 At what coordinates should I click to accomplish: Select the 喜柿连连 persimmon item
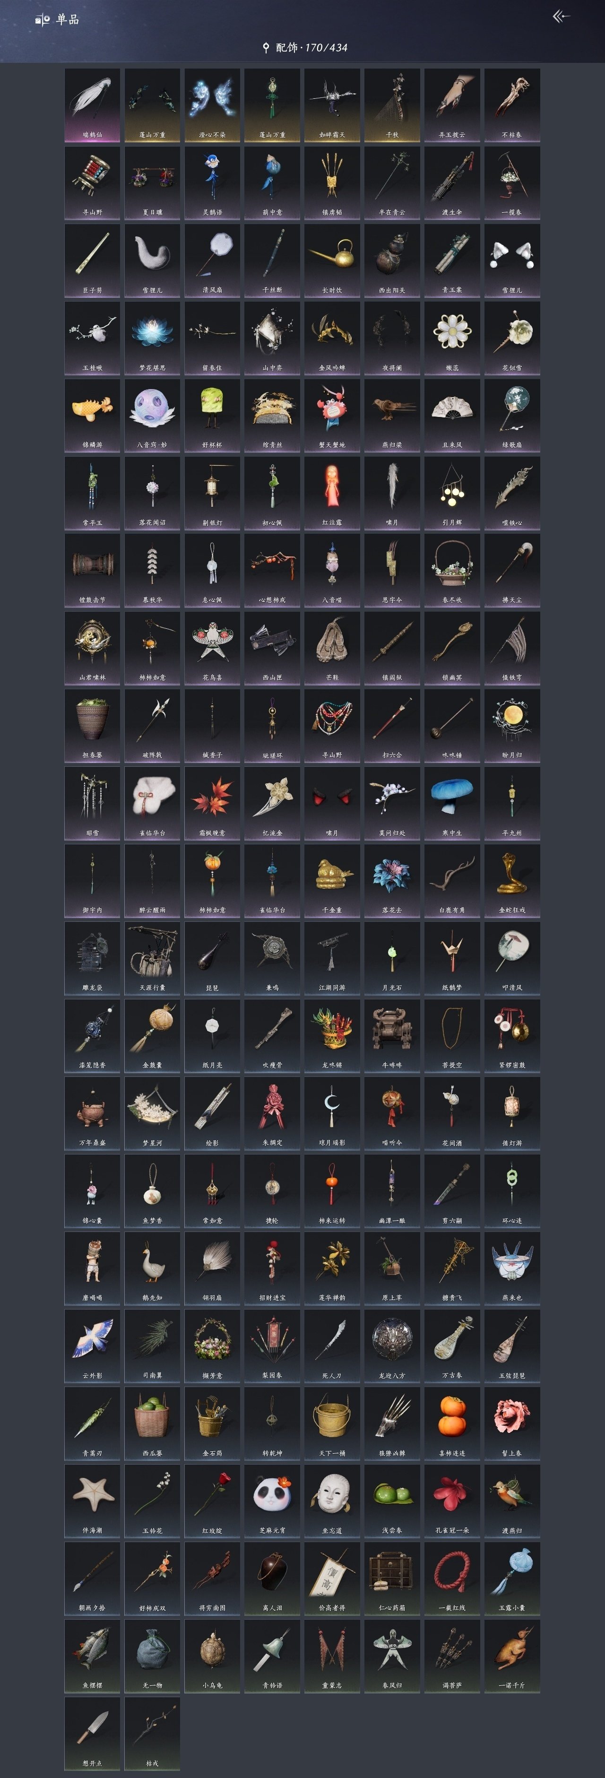[452, 1424]
